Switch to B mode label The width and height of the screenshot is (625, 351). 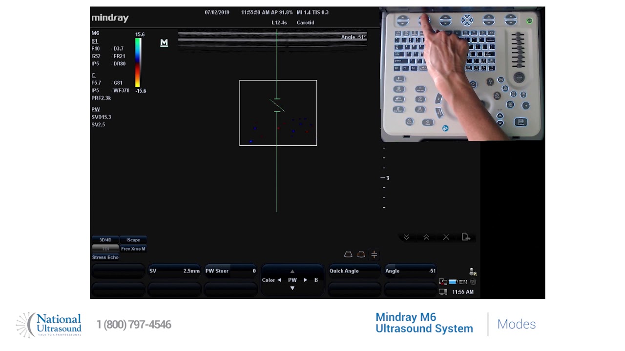pos(316,280)
